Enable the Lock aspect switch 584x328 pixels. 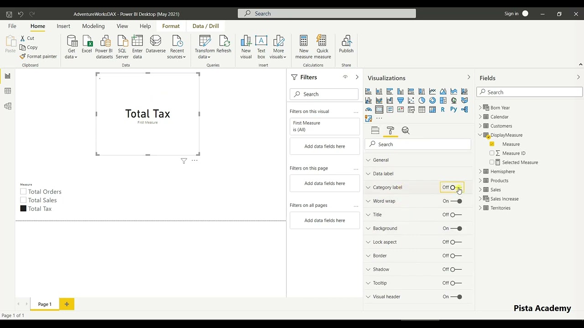click(x=456, y=242)
